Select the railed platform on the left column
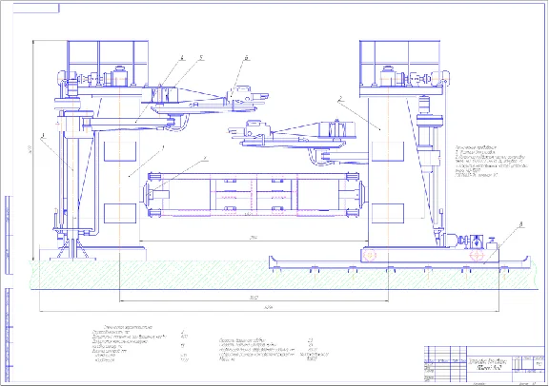 pyautogui.click(x=108, y=64)
